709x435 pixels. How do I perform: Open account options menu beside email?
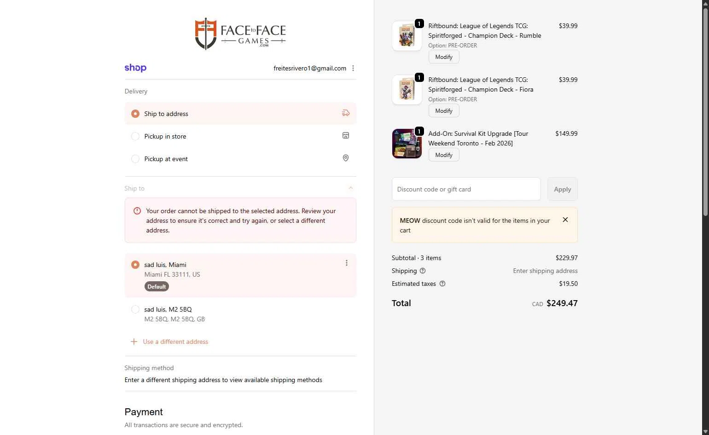pyautogui.click(x=353, y=68)
